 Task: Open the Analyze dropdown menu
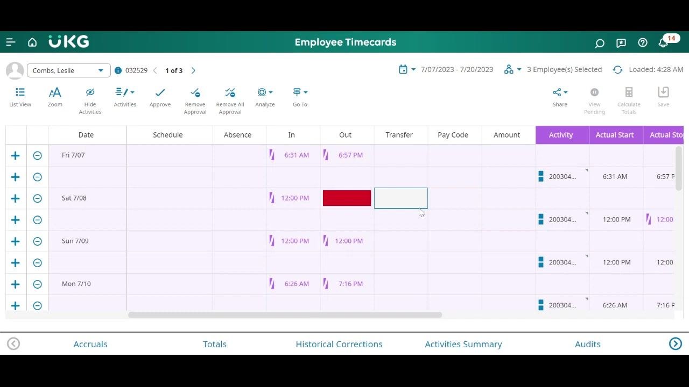(x=265, y=97)
